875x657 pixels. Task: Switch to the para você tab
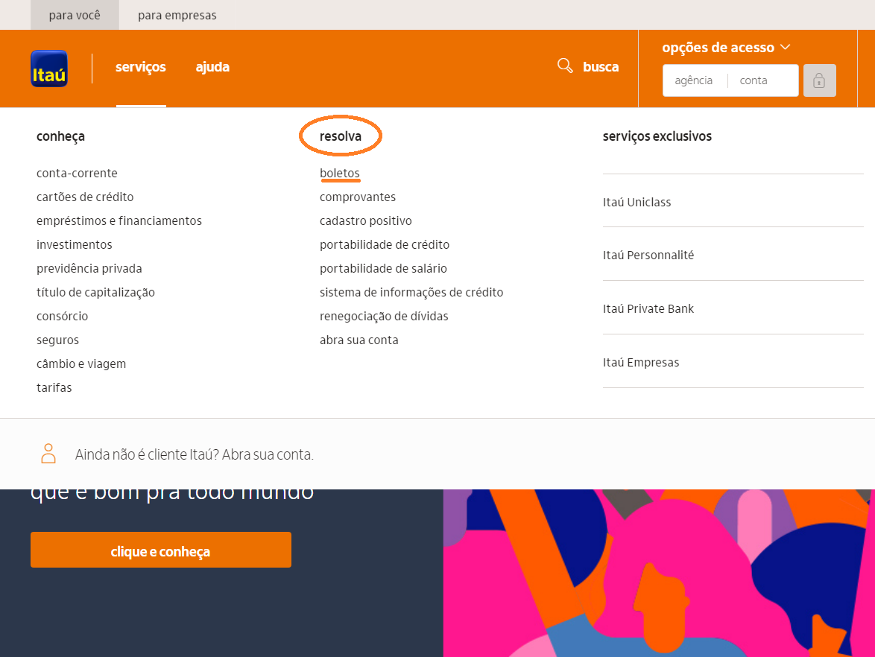coord(75,15)
